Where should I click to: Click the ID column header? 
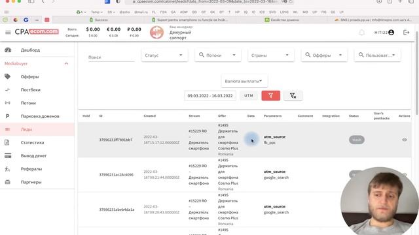point(101,116)
